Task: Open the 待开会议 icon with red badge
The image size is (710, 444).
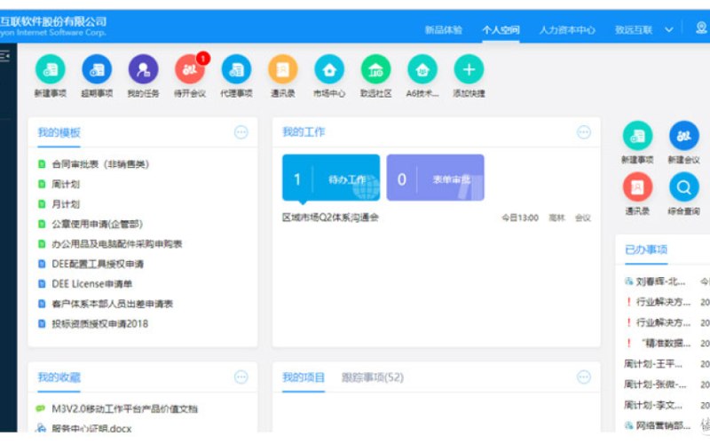Action: (190, 69)
